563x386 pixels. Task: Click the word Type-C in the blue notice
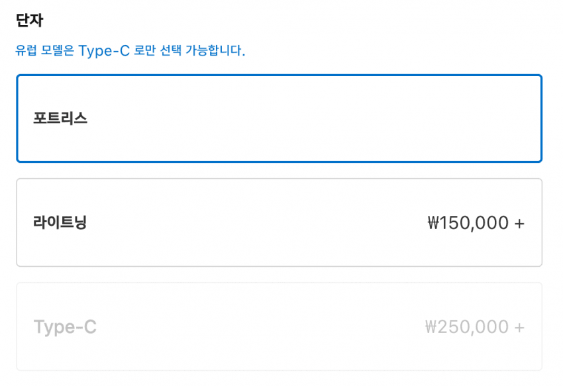click(x=105, y=51)
